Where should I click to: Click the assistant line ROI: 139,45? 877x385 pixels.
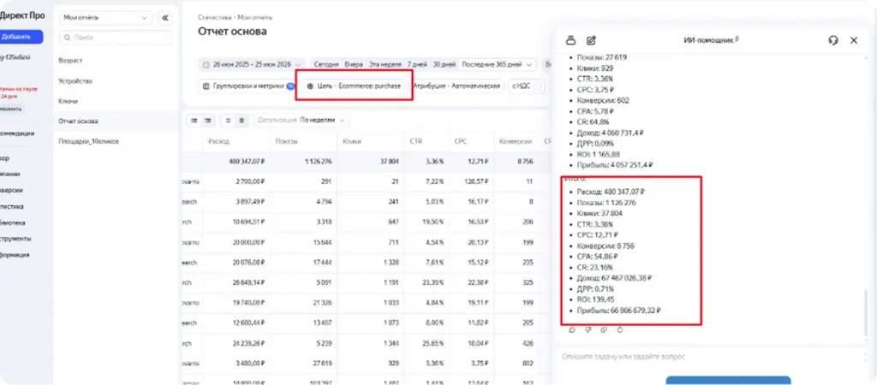click(x=594, y=299)
